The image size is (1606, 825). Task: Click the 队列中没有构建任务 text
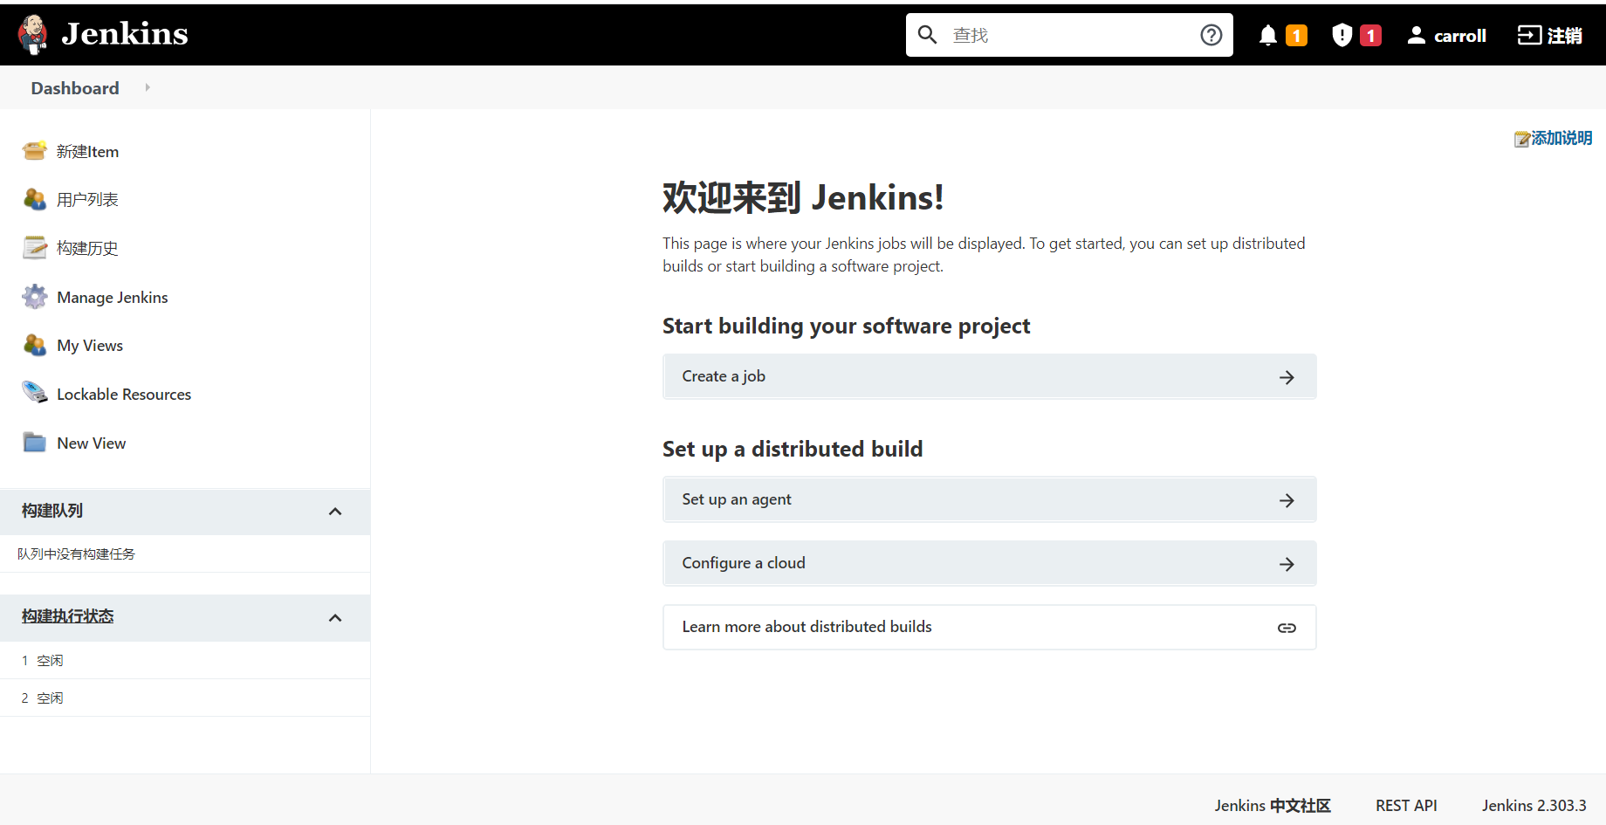[77, 554]
